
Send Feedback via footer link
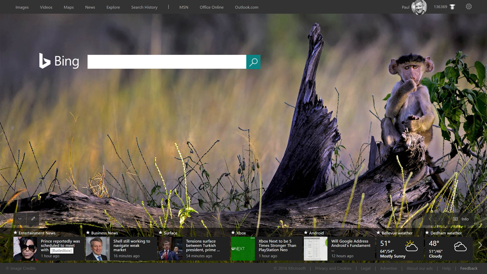tap(469, 268)
